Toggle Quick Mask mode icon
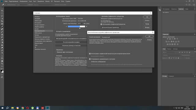 pos(2,75)
